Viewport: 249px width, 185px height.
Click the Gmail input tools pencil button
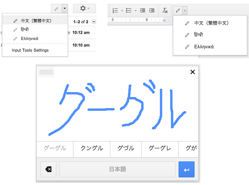tap(56, 9)
